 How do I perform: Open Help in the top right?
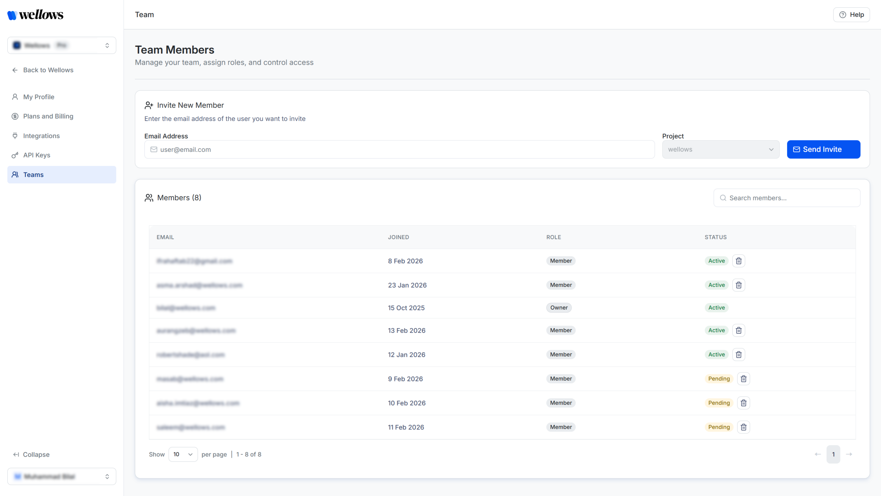[851, 14]
